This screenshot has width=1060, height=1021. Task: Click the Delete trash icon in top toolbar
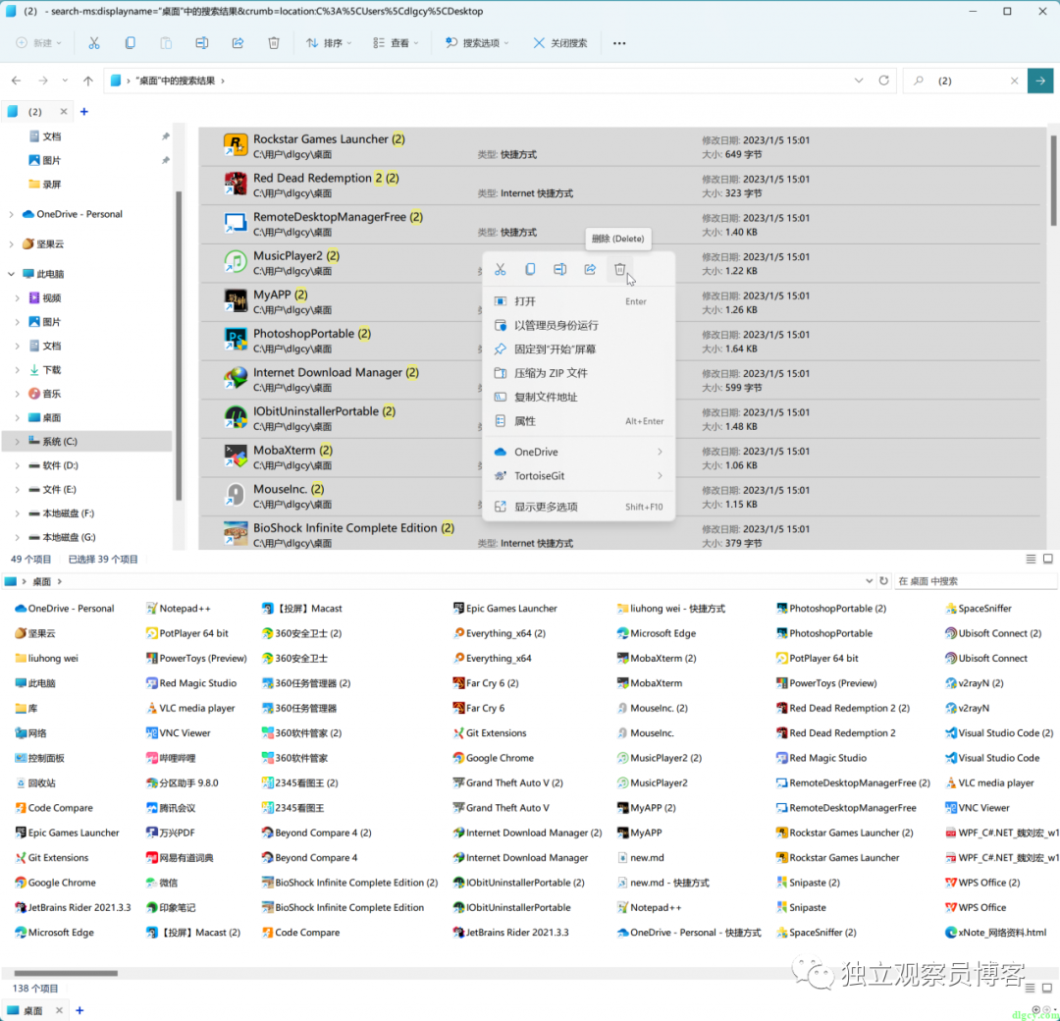click(x=274, y=42)
